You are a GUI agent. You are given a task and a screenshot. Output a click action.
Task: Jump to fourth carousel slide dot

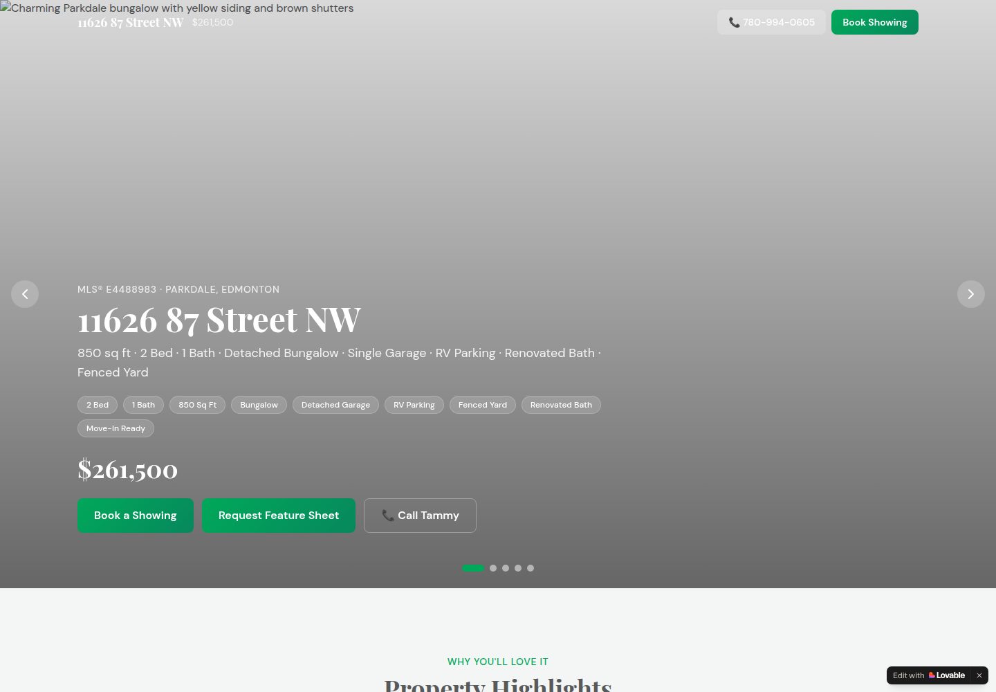point(518,568)
